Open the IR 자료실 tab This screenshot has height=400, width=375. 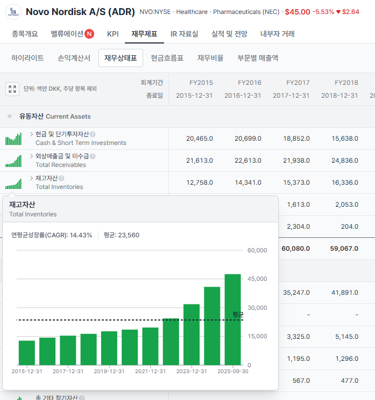185,34
